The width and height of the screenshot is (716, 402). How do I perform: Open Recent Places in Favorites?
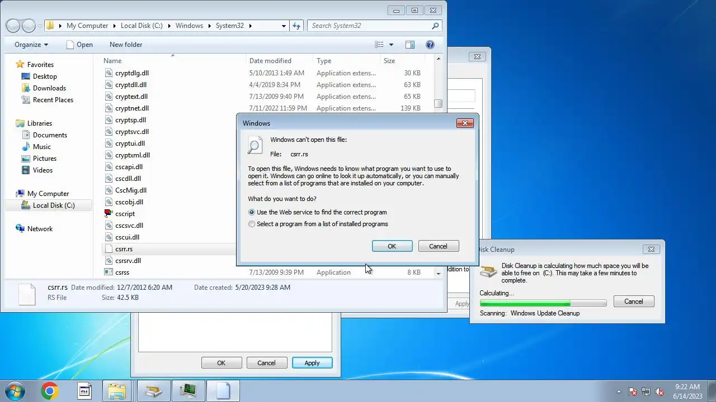coord(53,100)
